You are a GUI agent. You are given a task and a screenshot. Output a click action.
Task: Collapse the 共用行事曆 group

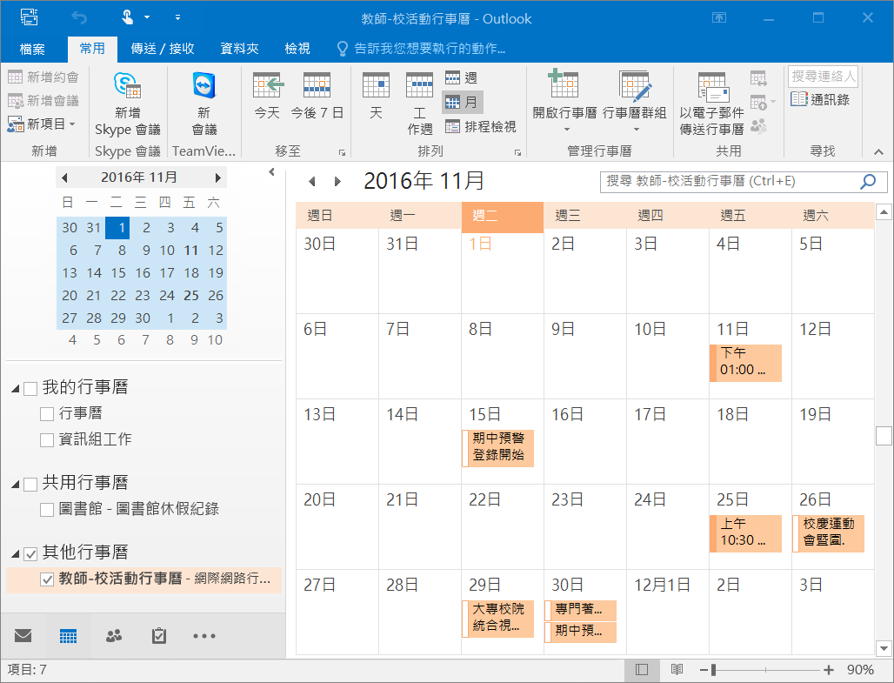[x=16, y=485]
